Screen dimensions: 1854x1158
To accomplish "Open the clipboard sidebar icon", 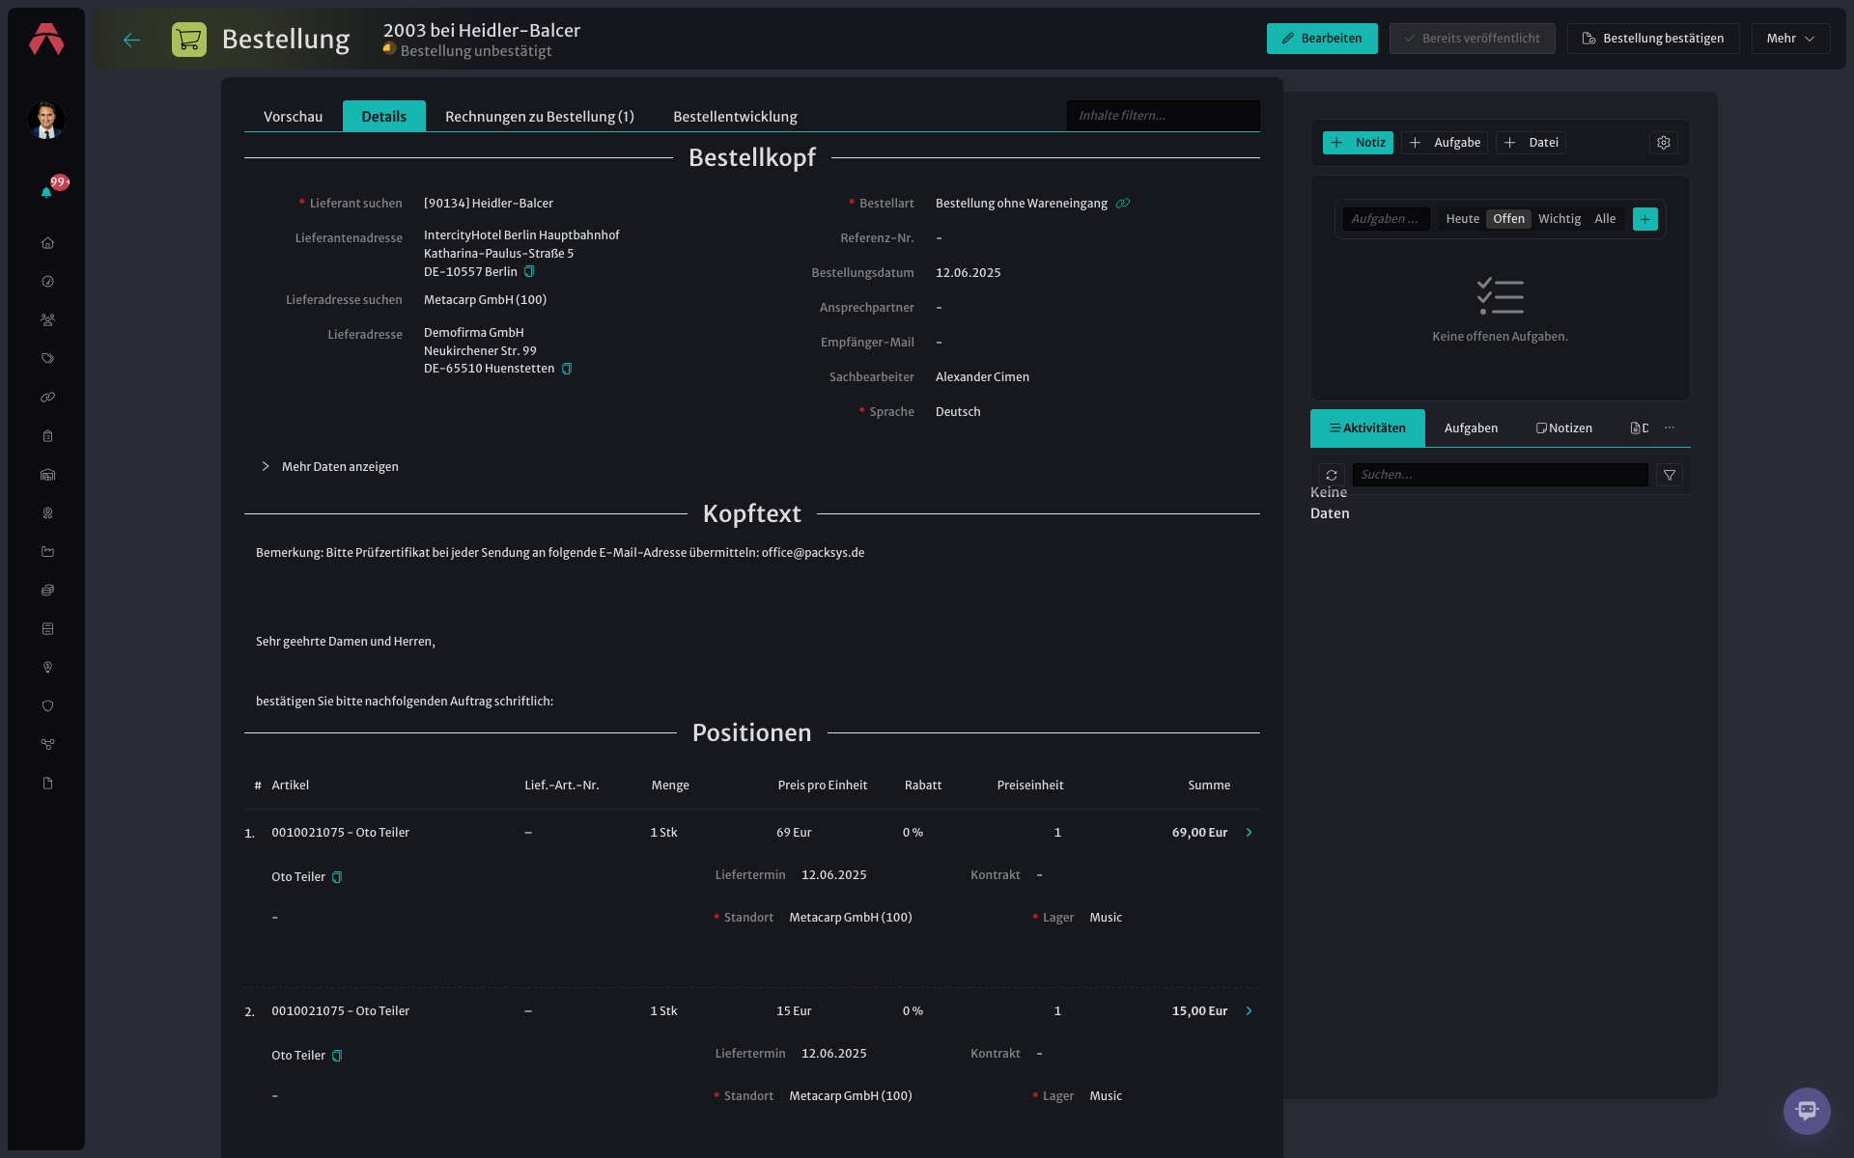I will [47, 436].
